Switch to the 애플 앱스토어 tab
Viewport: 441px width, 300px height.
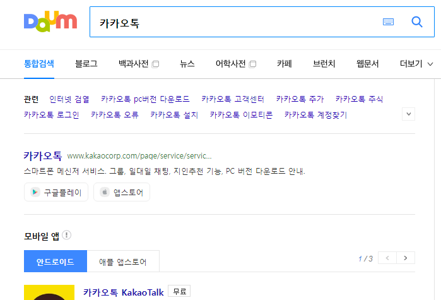(x=123, y=261)
